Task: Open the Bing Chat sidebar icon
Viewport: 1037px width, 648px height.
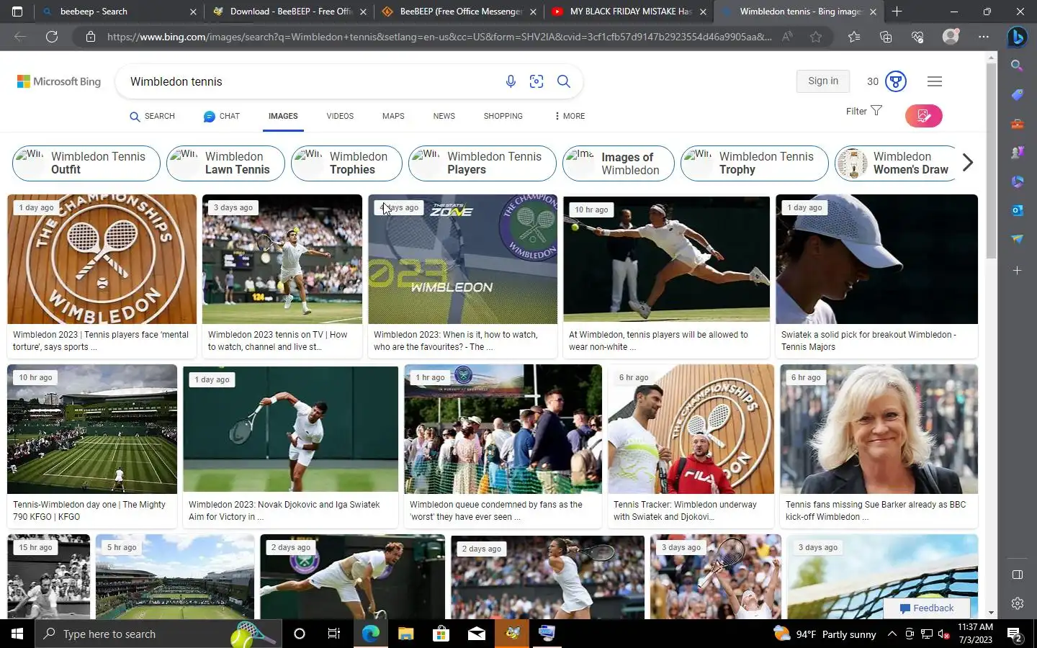Action: pos(1017,36)
